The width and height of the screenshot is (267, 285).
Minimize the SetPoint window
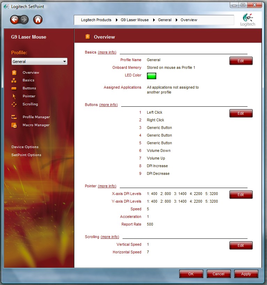234,5
